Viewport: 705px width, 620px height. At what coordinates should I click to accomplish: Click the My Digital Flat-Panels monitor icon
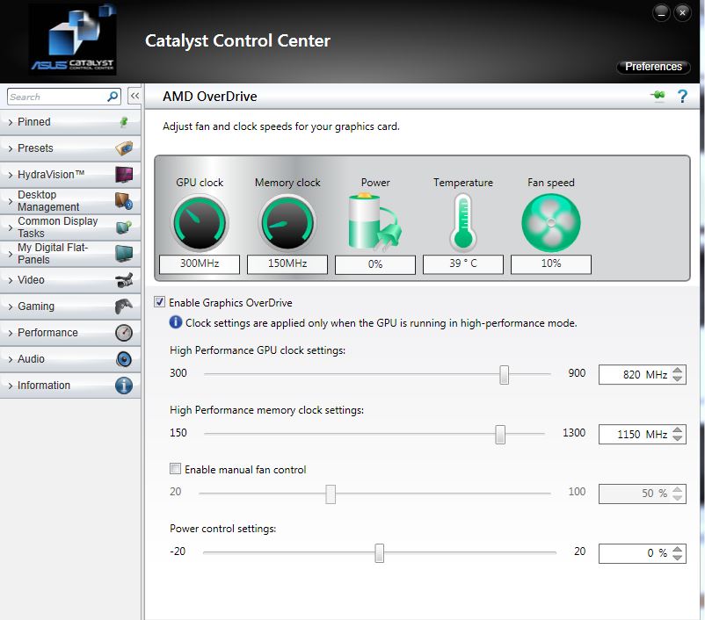click(x=124, y=254)
